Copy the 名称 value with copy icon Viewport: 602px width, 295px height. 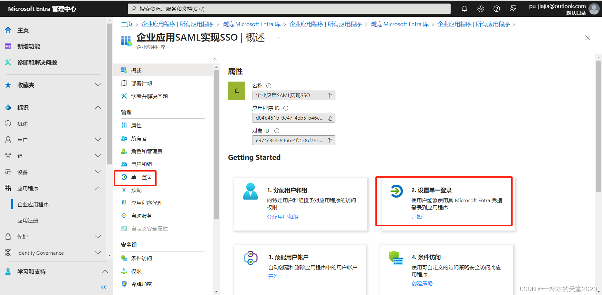pyautogui.click(x=330, y=95)
